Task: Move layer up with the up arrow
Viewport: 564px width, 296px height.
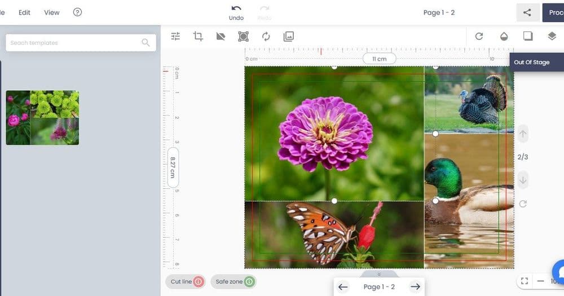Action: 523,134
